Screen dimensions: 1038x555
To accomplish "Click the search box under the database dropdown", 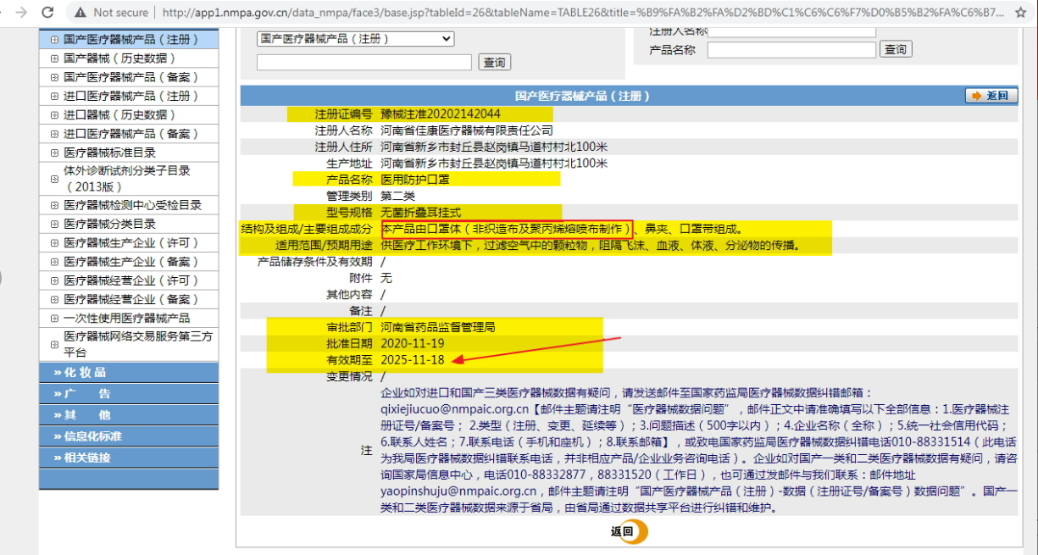I will (364, 62).
